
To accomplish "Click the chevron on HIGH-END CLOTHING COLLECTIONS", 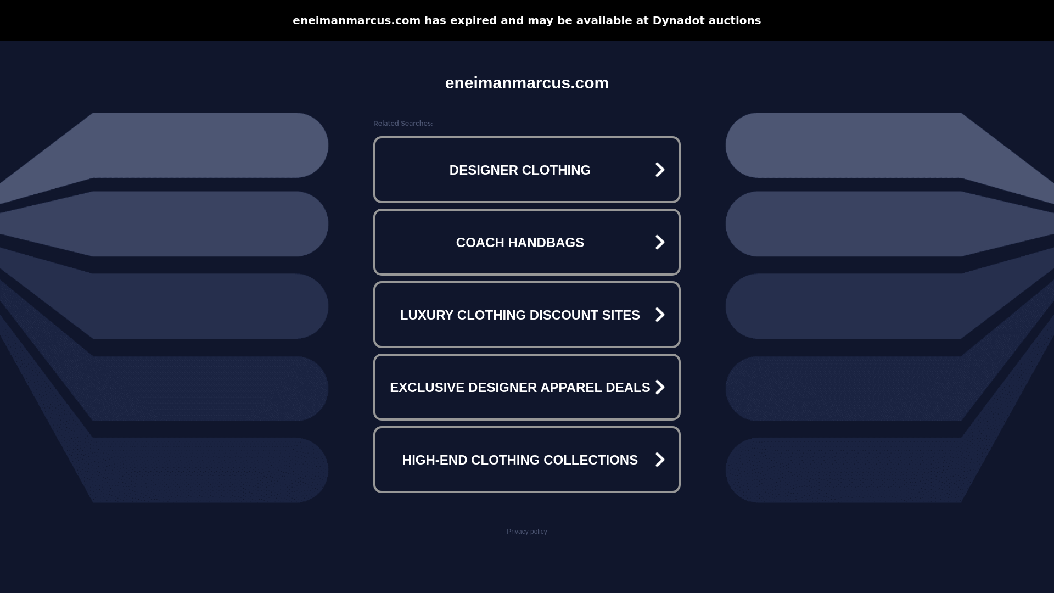I will click(x=660, y=460).
